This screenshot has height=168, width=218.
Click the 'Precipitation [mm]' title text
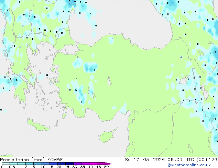(22, 160)
